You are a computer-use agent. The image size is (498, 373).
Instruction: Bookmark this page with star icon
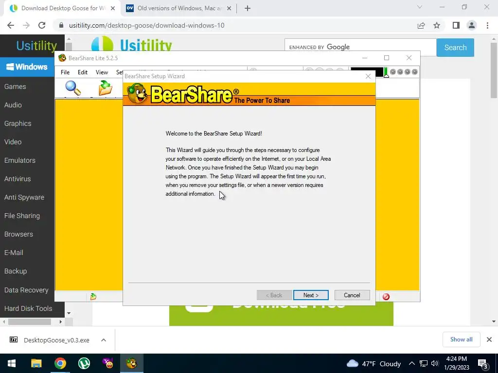(x=437, y=25)
